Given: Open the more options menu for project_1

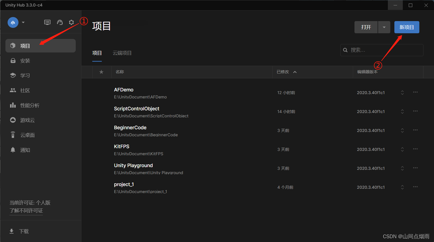Looking at the screenshot, I should (415, 187).
